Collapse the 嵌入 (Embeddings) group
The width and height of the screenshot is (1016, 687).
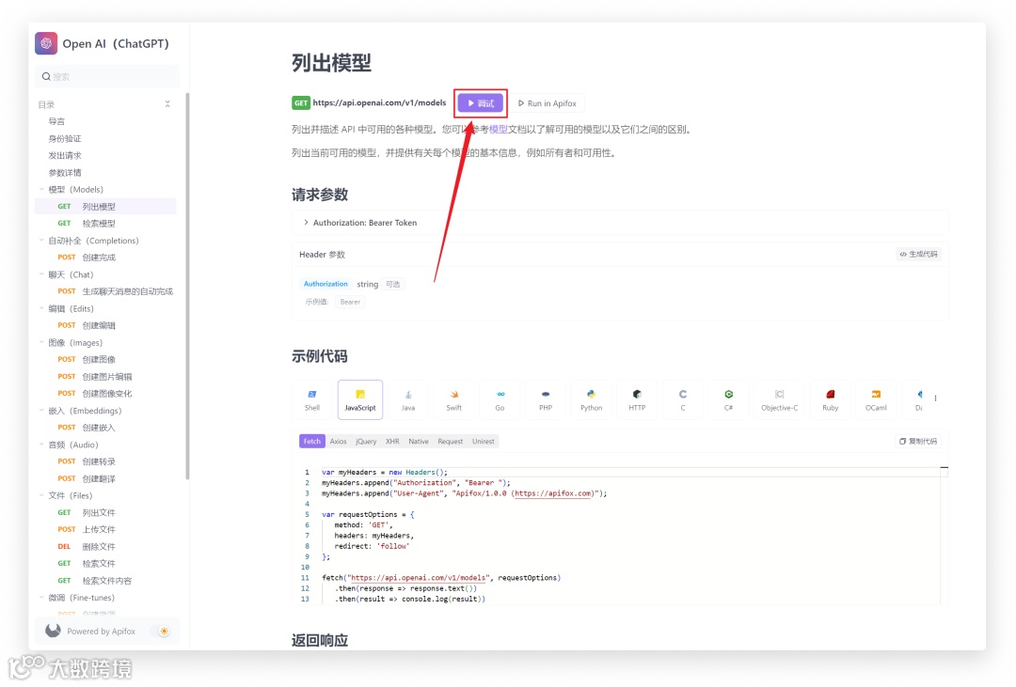[x=41, y=410]
